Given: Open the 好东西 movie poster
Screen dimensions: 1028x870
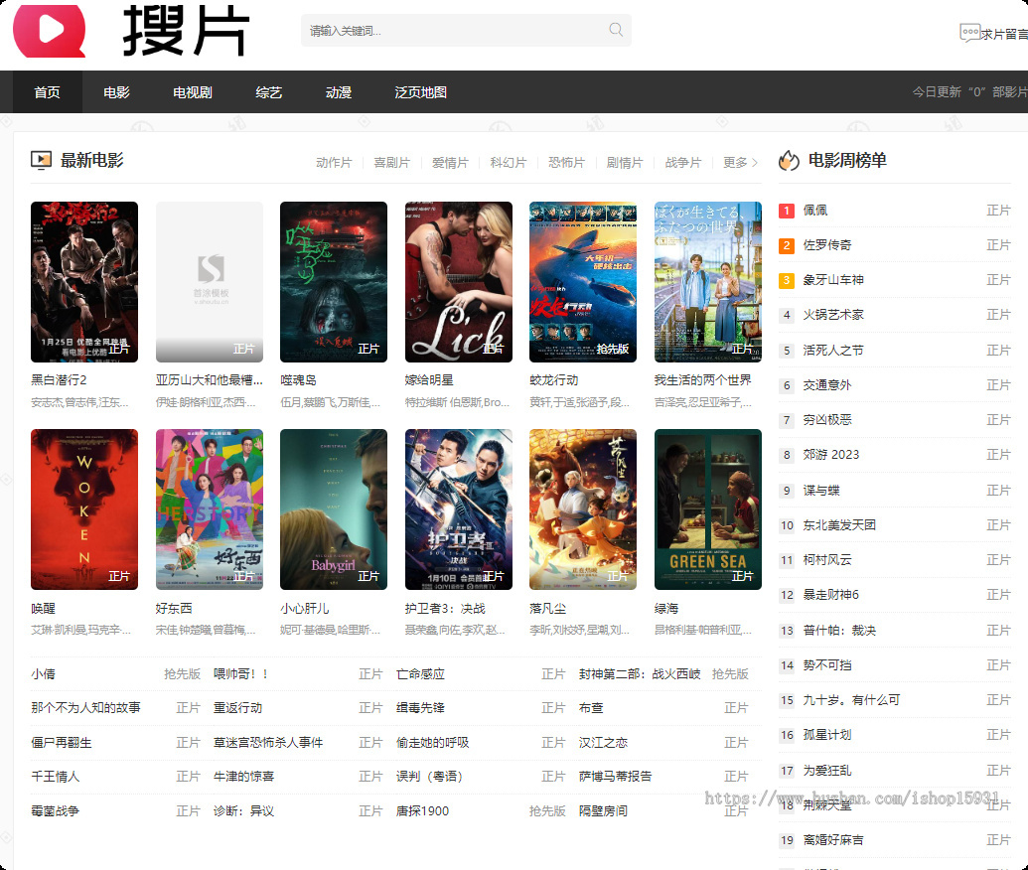Looking at the screenshot, I should coord(210,509).
